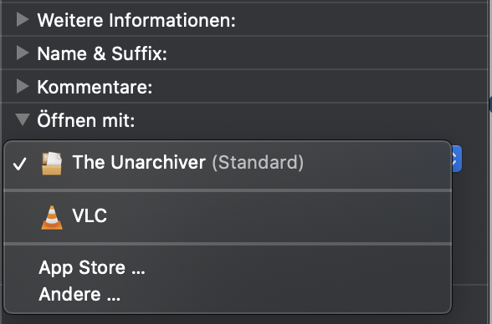The width and height of the screenshot is (492, 324).
Task: Click the Name & Suffix heading text
Action: coord(102,53)
